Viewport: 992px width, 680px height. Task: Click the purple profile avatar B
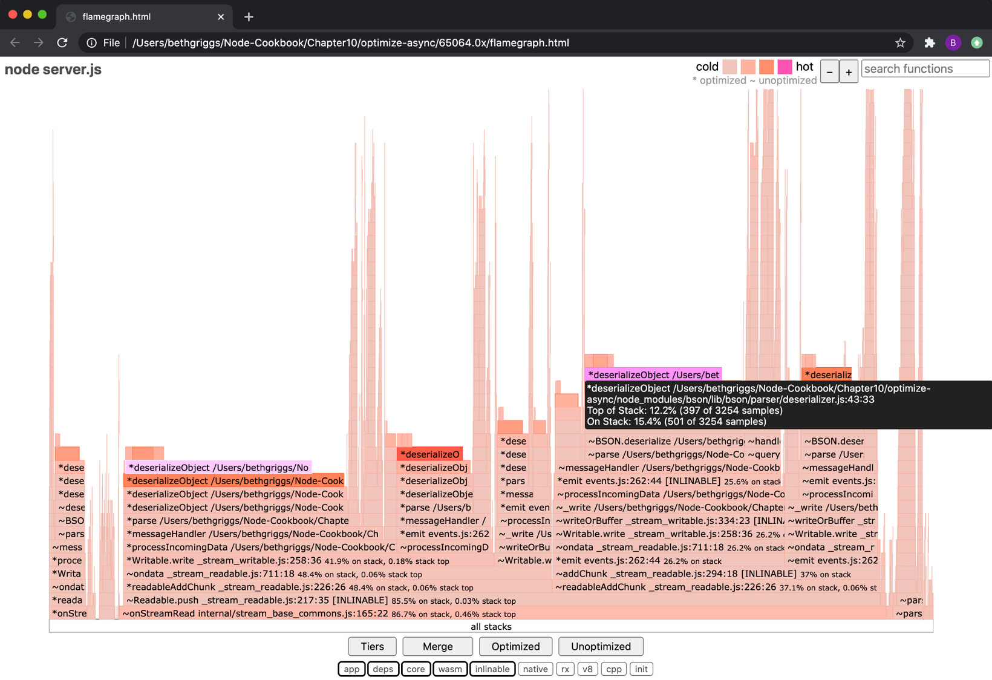point(953,42)
